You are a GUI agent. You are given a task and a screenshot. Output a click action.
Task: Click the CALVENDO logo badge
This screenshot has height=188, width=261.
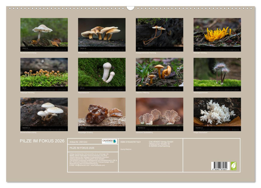coord(109,141)
